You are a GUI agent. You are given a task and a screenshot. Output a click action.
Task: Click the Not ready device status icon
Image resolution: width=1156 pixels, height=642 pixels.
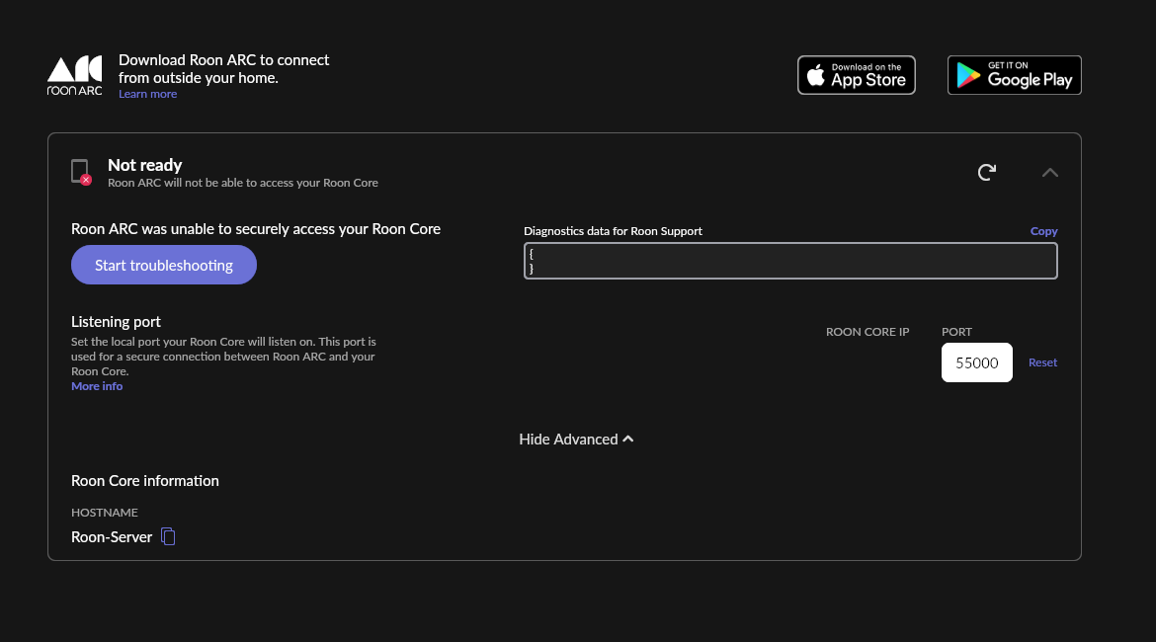[81, 172]
